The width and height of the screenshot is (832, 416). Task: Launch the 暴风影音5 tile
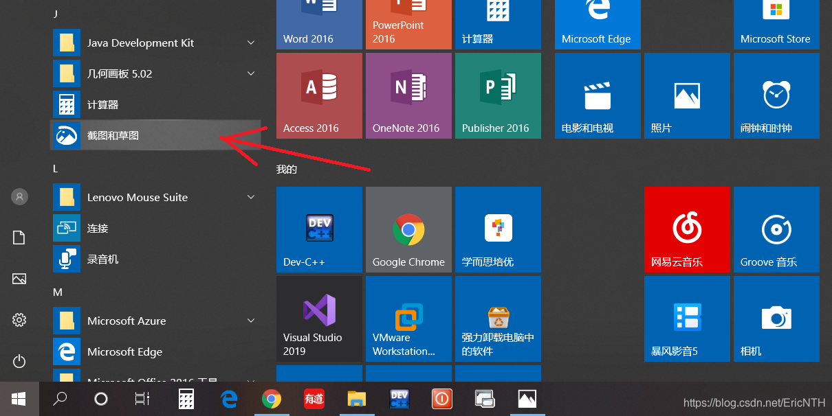click(x=687, y=319)
